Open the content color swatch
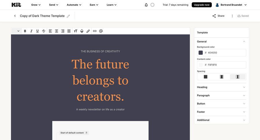This screenshot has width=260, height=140. 201,65
